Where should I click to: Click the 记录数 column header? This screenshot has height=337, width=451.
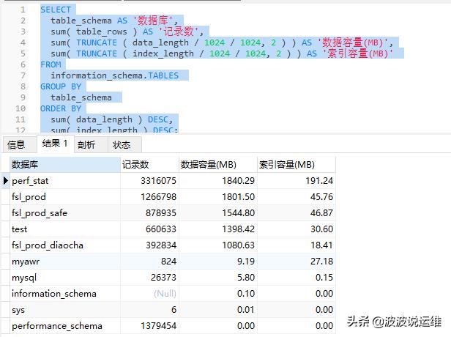click(x=149, y=165)
